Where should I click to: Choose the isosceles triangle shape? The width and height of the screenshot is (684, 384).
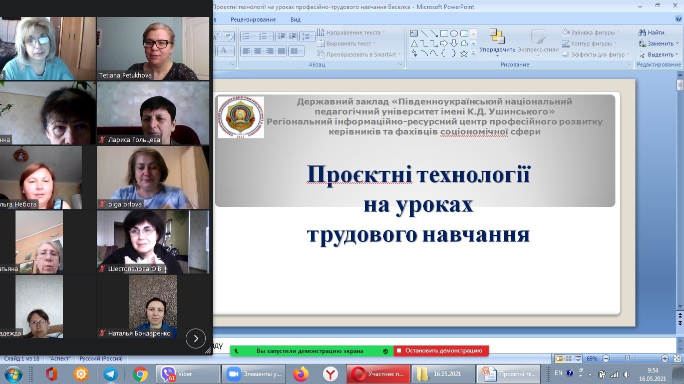[414, 43]
